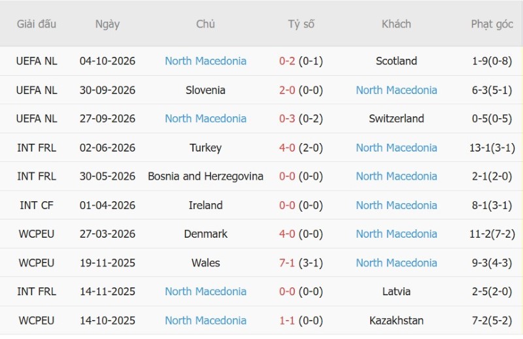Click the Ngày column header
The image size is (523, 339).
pyautogui.click(x=107, y=24)
